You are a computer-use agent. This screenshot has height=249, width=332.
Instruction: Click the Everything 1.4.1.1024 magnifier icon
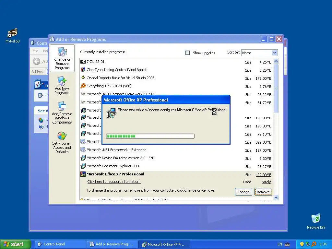pyautogui.click(x=83, y=86)
